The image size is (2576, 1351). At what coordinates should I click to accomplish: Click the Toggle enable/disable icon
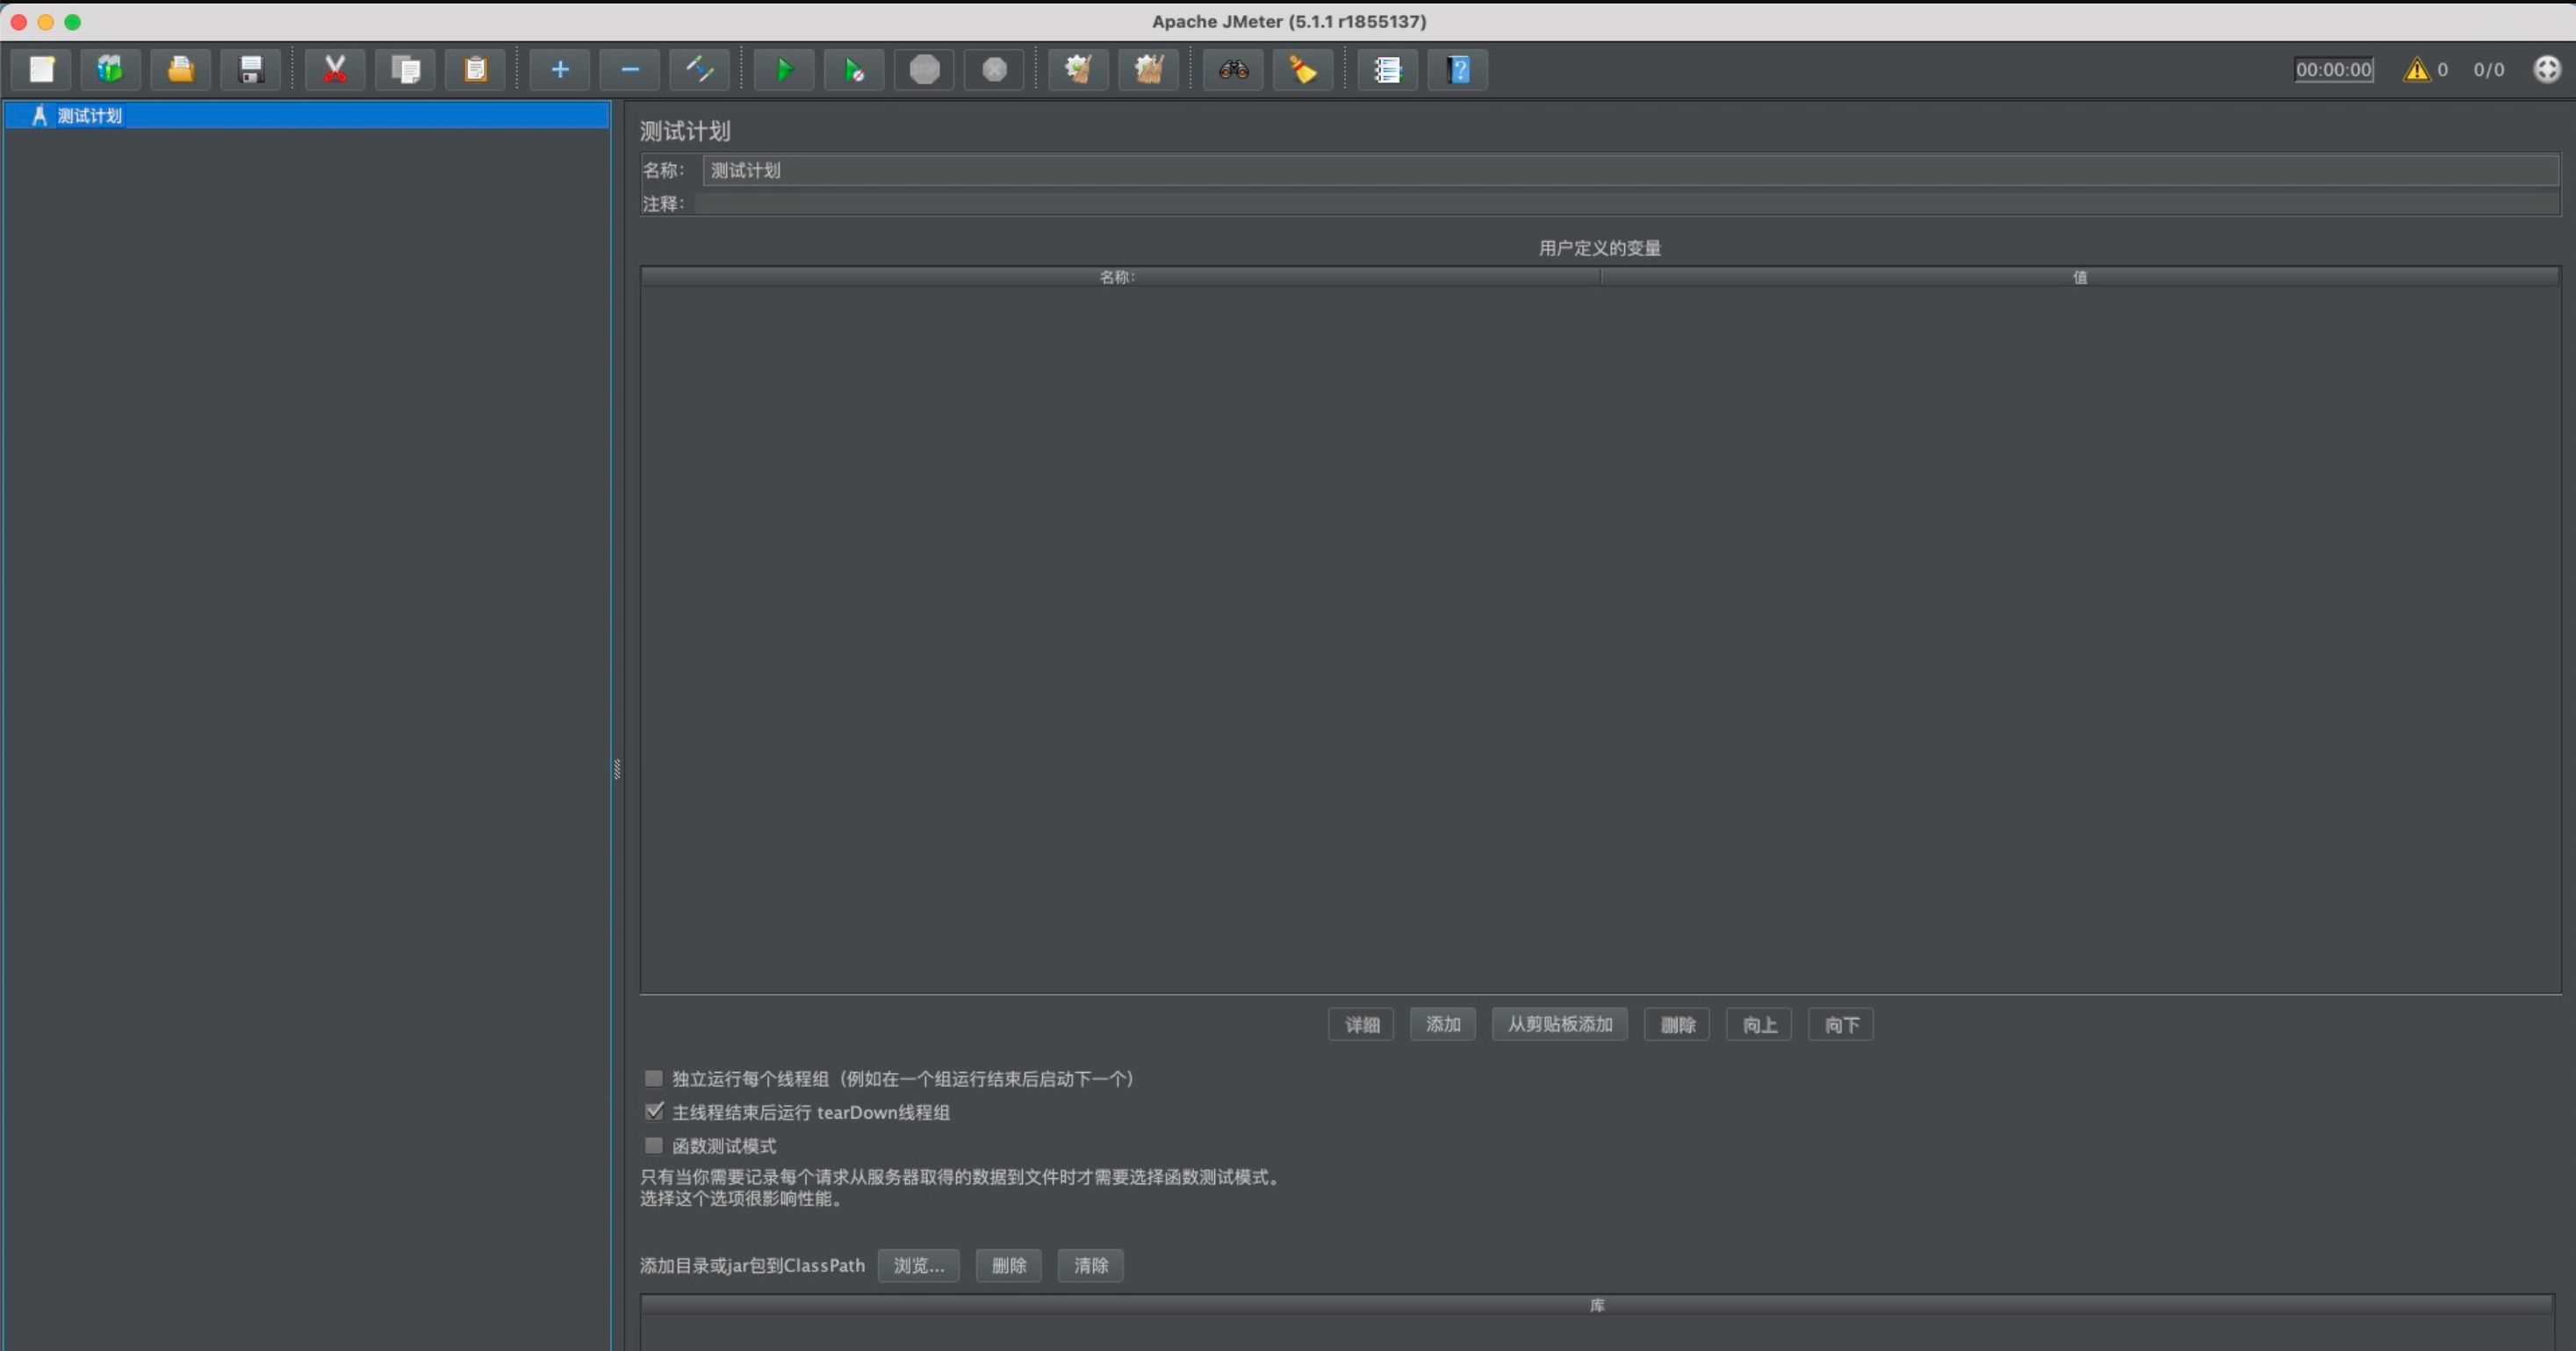[x=700, y=70]
